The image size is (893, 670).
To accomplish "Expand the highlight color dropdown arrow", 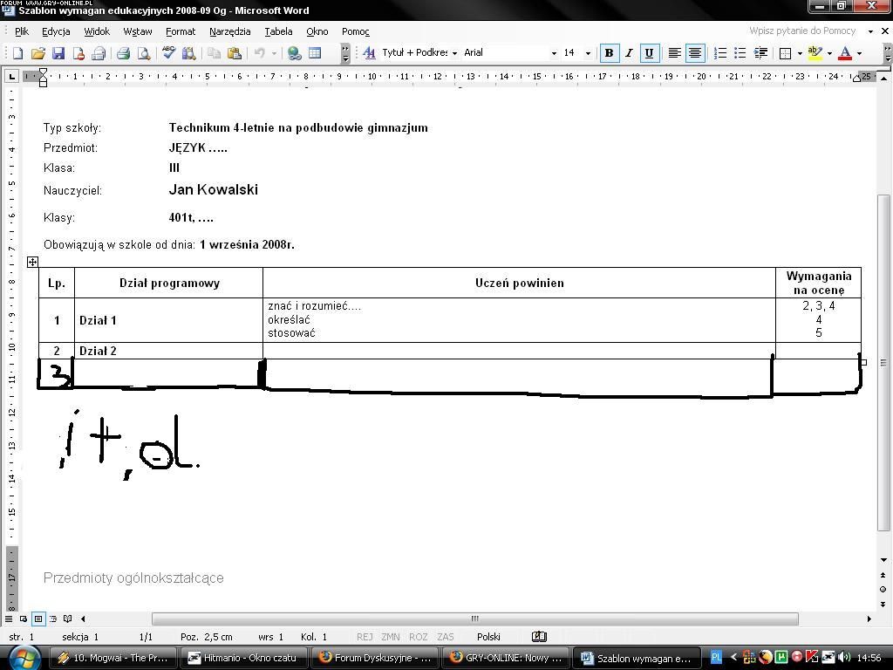I will click(829, 53).
